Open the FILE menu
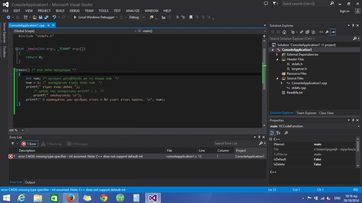Screen dimensions: 362x203 pyautogui.click(x=6, y=11)
